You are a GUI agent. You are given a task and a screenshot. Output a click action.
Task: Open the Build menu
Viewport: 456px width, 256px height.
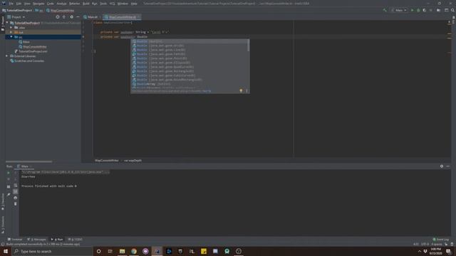pos(86,4)
